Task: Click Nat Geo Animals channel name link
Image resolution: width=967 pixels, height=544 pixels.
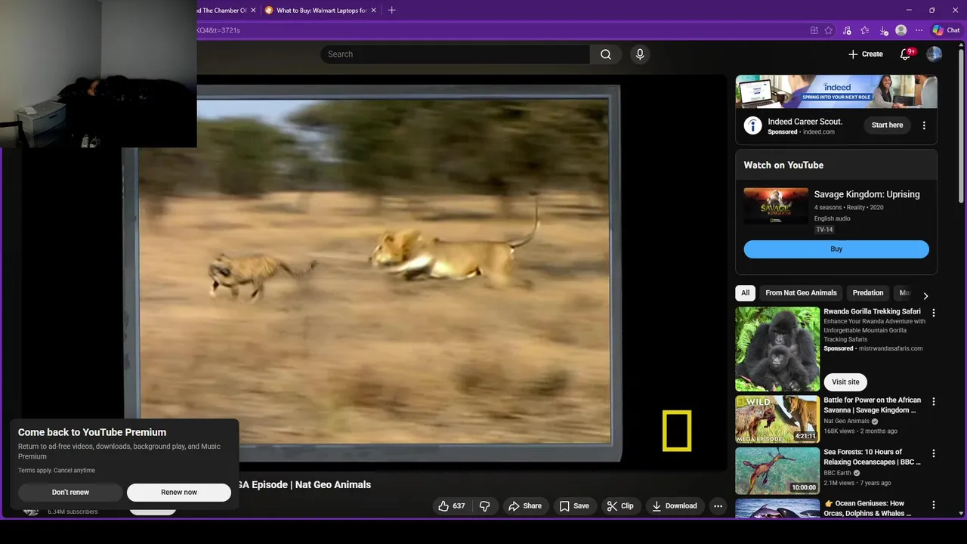Action: tap(846, 422)
